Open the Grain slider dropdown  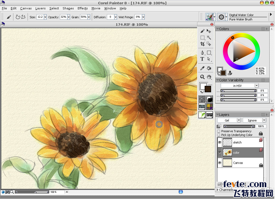(x=89, y=17)
